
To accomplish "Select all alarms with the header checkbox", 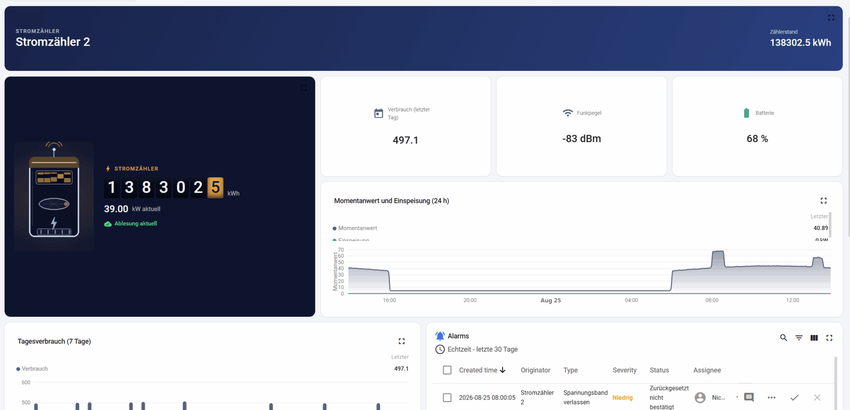I will point(447,370).
